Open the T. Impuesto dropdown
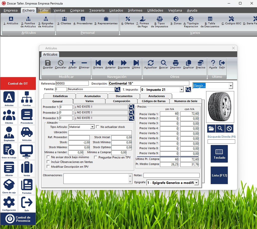Viewport: 257px width, 229px height. pos(182,90)
